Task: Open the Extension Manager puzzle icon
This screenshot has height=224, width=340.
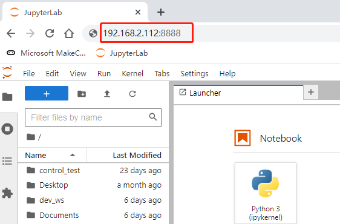Action: 7,193
